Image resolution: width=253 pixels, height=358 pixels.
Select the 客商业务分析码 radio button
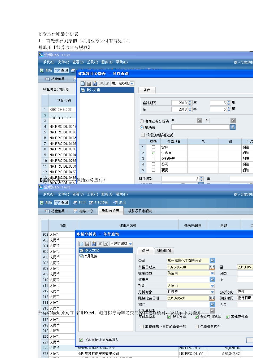click(142, 121)
